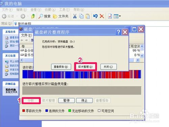Click the 关闭(C) button in dialog
Image resolution: width=169 pixels, height=127 pixels.
[108, 67]
